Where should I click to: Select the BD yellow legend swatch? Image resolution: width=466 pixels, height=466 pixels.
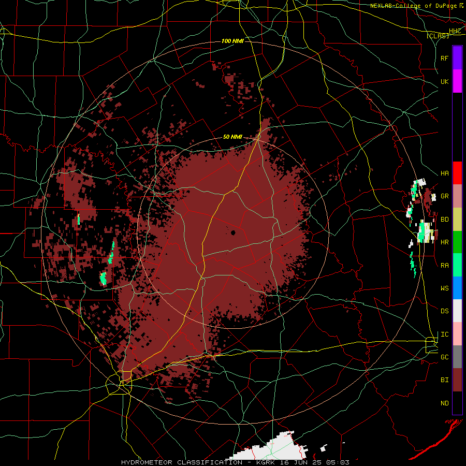click(x=457, y=219)
